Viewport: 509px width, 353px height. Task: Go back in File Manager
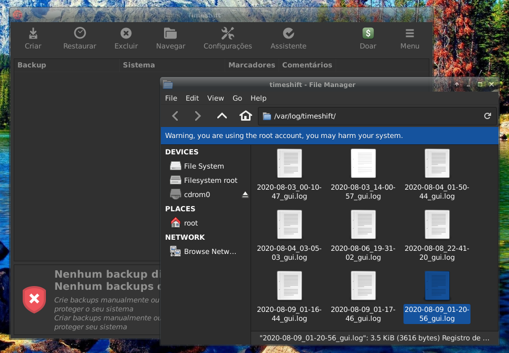[175, 116]
